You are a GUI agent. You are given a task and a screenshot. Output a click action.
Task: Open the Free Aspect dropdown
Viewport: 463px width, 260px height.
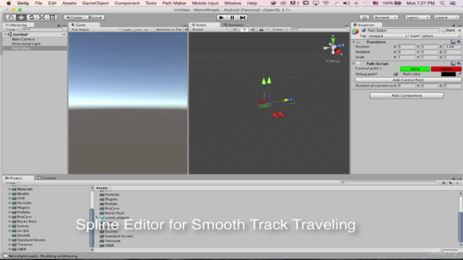pos(95,30)
